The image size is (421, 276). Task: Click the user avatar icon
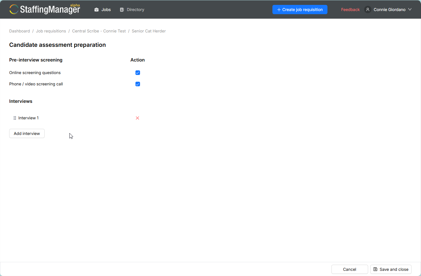pos(368,9)
